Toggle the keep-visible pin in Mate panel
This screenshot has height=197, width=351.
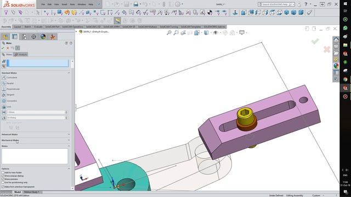[18, 48]
